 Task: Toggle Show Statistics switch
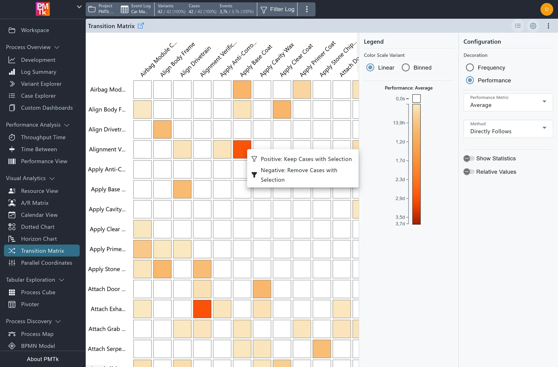pos(468,158)
